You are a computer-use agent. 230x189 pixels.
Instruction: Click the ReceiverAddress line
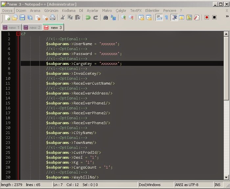tap(79, 93)
